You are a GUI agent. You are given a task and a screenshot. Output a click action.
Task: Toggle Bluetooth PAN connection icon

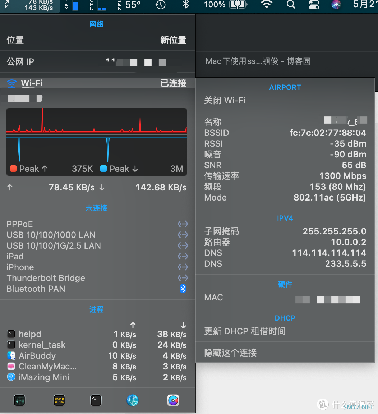point(183,289)
